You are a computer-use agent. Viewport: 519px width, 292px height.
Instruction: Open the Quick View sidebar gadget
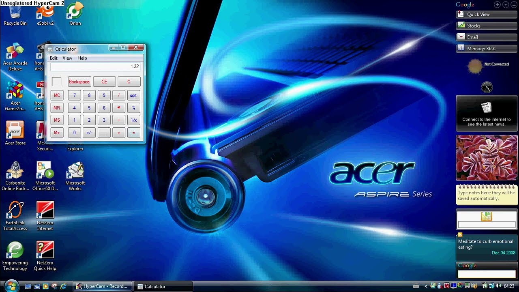(487, 14)
